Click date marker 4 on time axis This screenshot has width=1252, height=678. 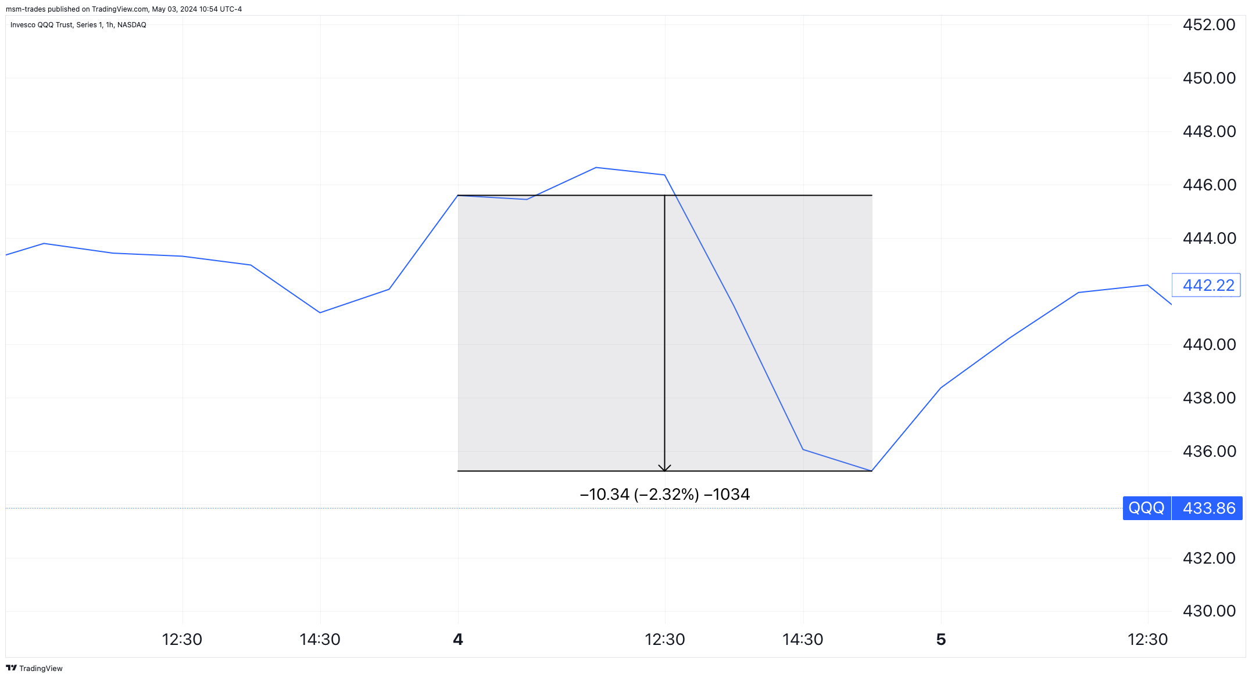(458, 640)
